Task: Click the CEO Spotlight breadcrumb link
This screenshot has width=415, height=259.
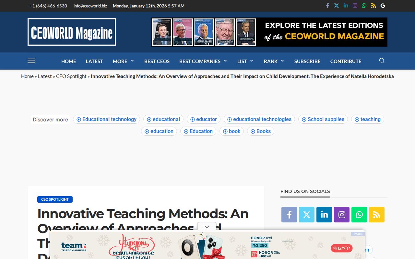Action: (x=71, y=76)
